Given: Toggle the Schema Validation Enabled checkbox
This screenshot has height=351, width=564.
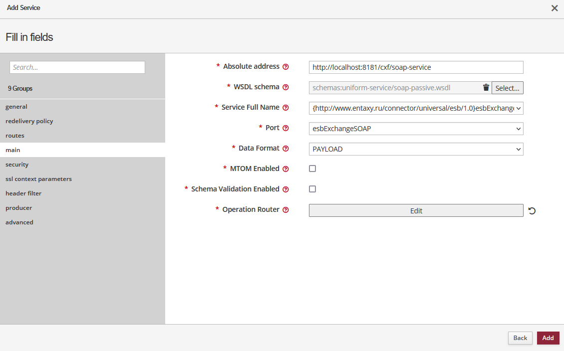Looking at the screenshot, I should pyautogui.click(x=312, y=189).
